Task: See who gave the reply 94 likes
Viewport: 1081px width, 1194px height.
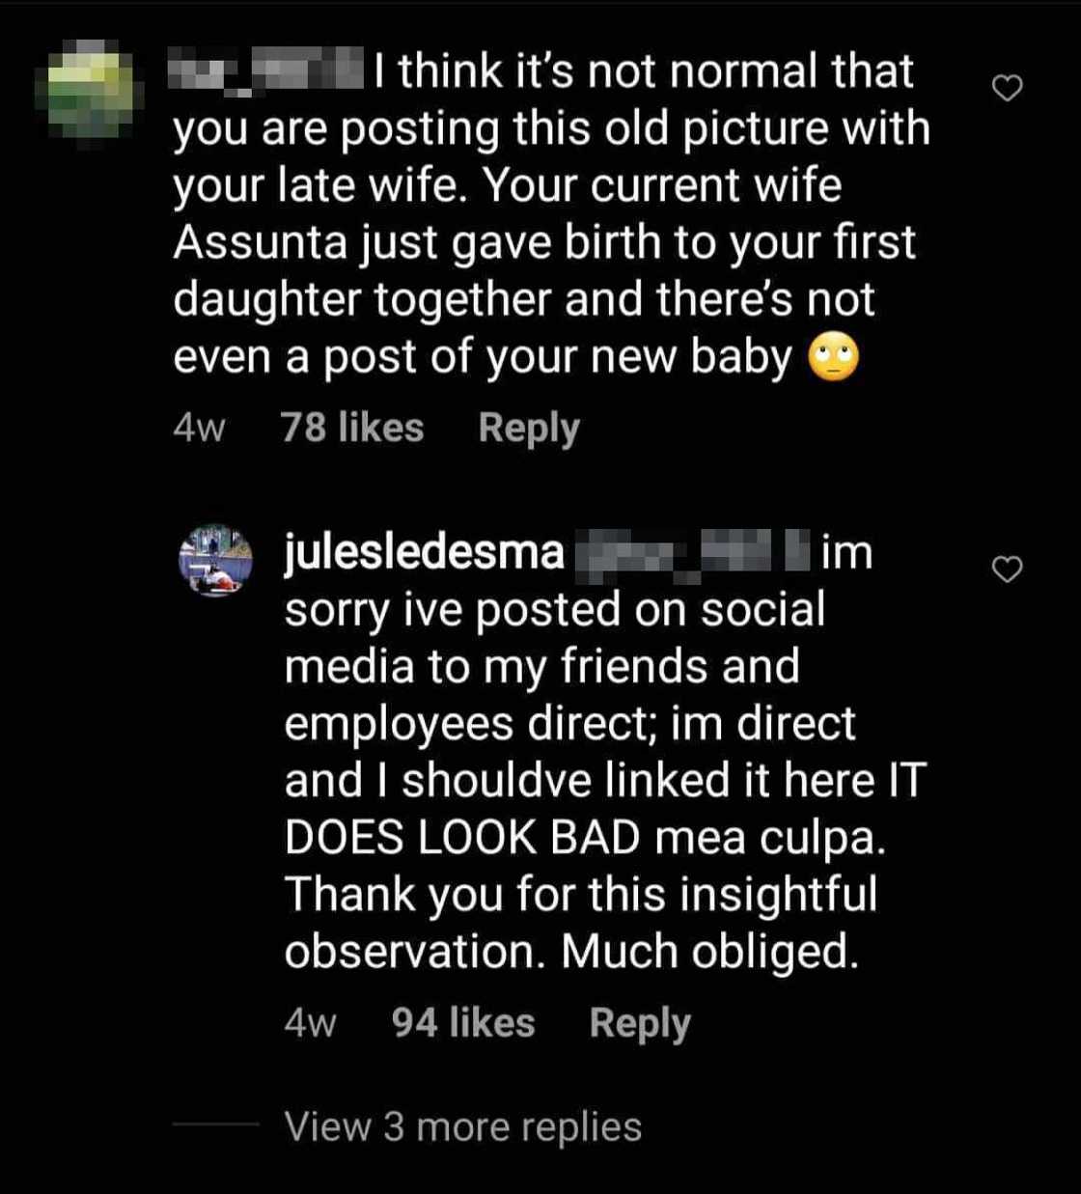Action: 463,1021
